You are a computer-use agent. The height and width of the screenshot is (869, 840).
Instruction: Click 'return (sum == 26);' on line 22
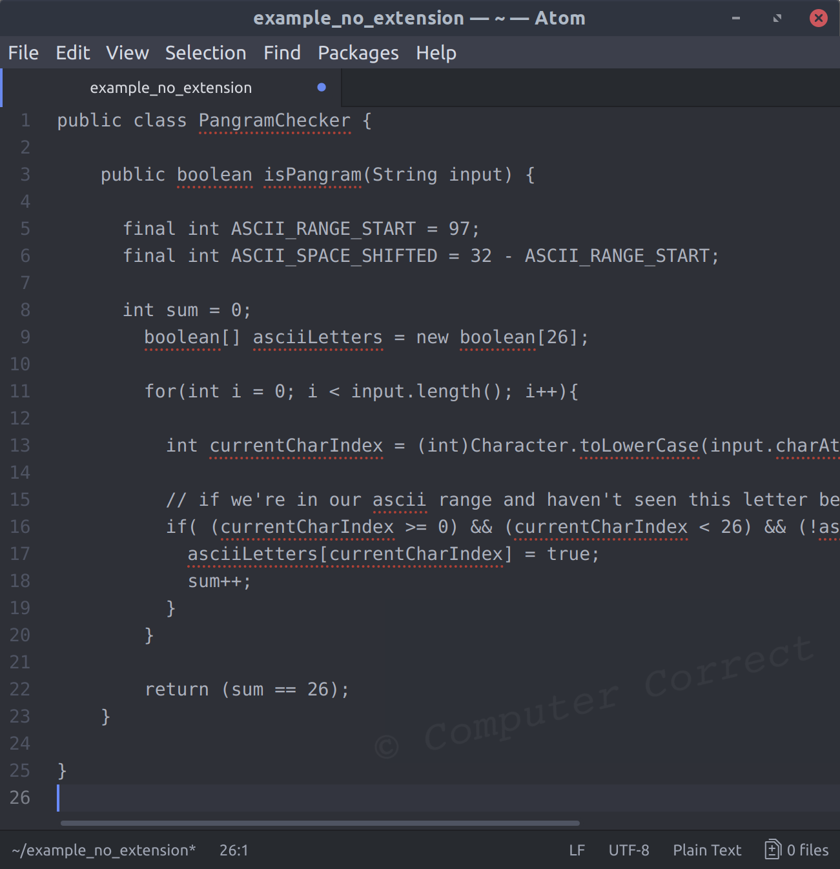[247, 690]
